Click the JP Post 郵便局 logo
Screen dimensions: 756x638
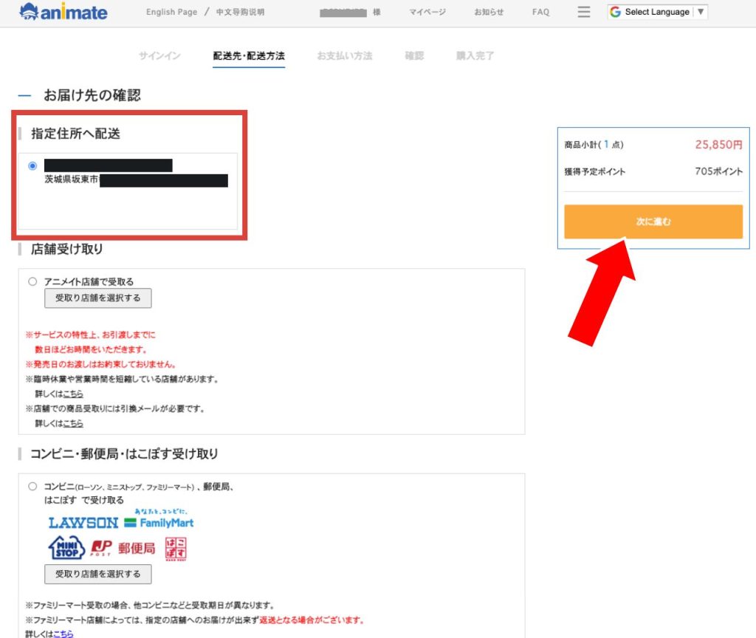click(123, 548)
